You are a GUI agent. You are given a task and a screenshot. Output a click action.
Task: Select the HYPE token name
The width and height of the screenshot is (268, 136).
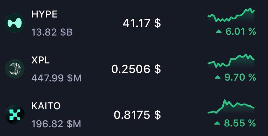(44, 15)
